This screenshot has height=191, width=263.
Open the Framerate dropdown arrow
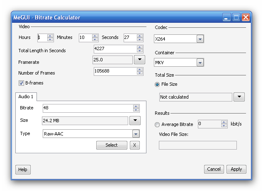139,60
